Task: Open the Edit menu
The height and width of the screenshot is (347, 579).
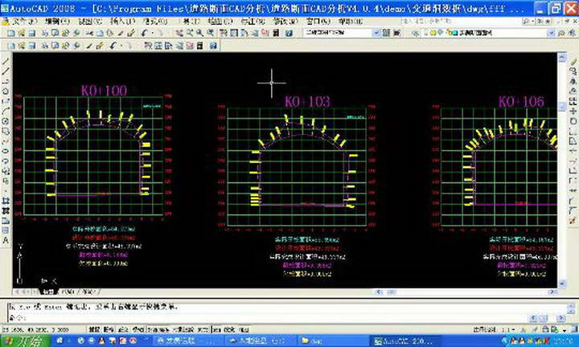Action: pyautogui.click(x=57, y=22)
